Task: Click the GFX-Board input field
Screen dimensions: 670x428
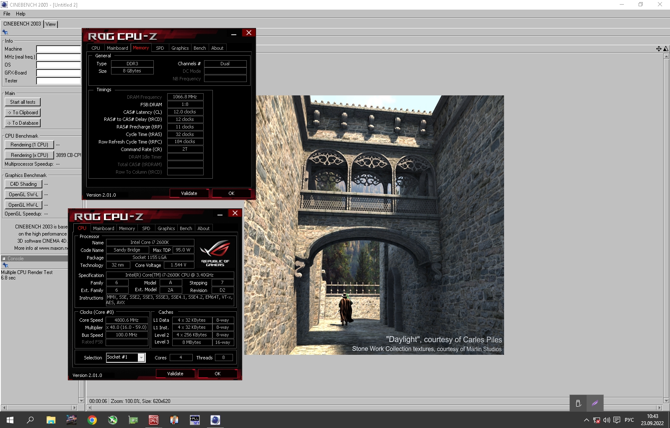Action: point(58,73)
